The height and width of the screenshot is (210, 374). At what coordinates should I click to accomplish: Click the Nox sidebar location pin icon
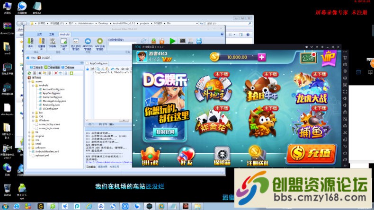coord(345,71)
